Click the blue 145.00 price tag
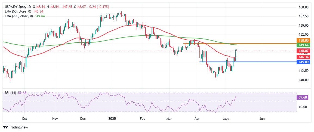Screen dimensions: 314x132 (x=302, y=62)
